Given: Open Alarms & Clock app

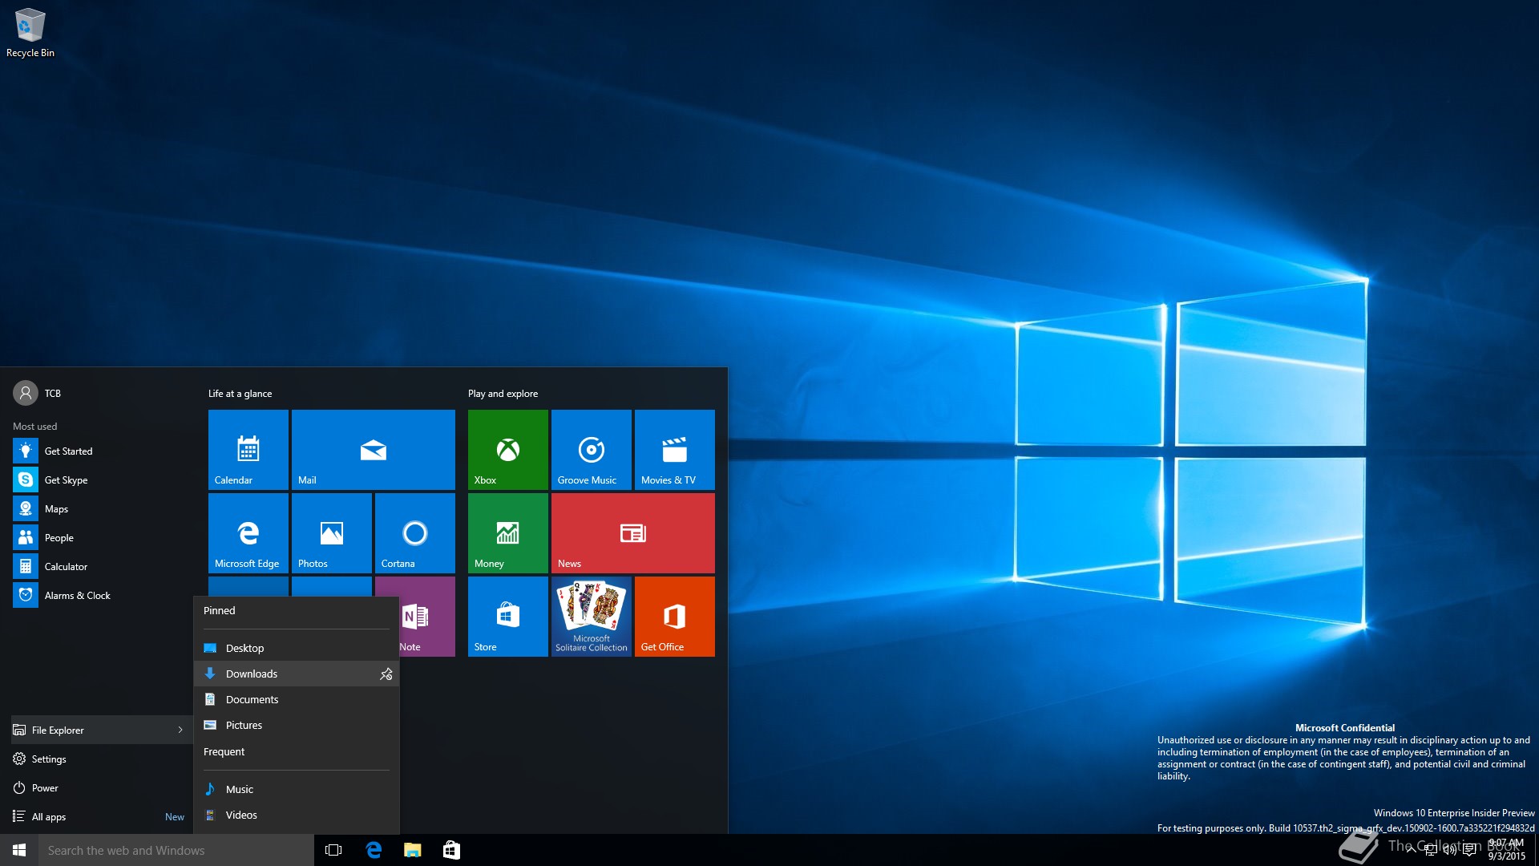Looking at the screenshot, I should point(101,596).
